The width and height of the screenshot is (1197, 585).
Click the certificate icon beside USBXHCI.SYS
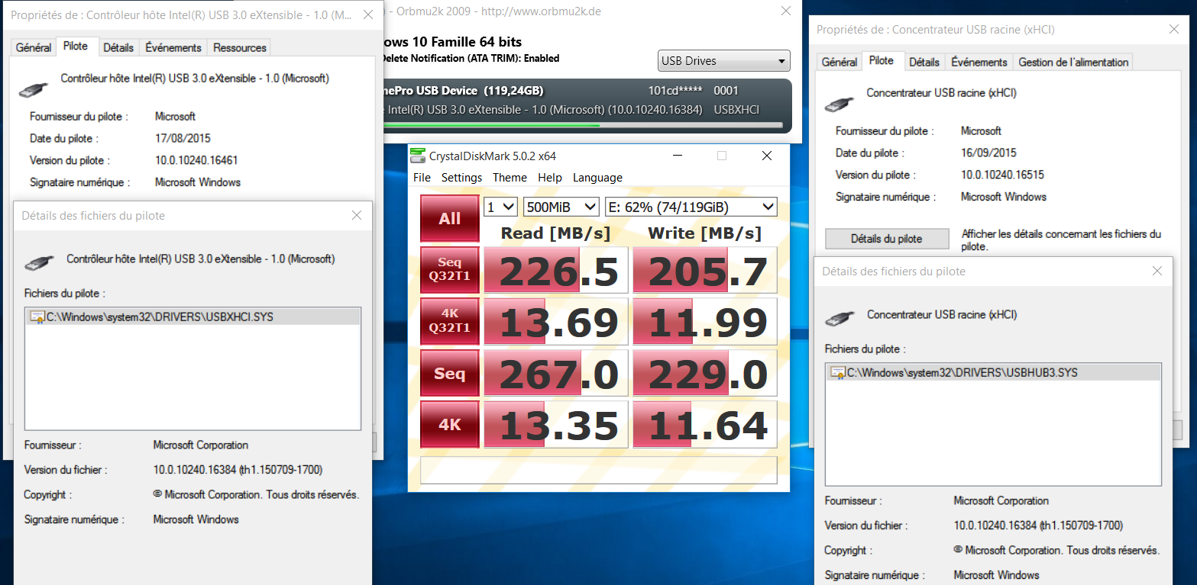(x=37, y=317)
